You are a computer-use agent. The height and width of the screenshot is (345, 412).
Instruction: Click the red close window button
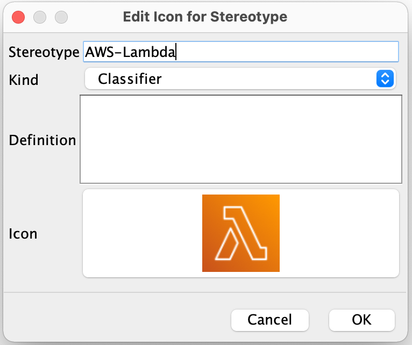(18, 17)
